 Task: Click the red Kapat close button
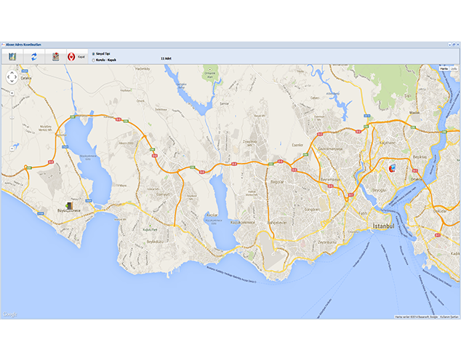tap(77, 57)
